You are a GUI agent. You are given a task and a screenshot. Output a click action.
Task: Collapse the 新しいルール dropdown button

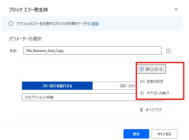(151, 69)
